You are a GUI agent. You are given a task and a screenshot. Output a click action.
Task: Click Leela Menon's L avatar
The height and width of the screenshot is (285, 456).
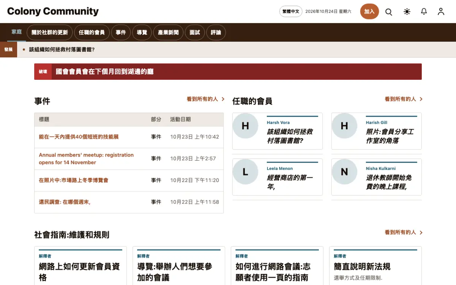coord(245,172)
